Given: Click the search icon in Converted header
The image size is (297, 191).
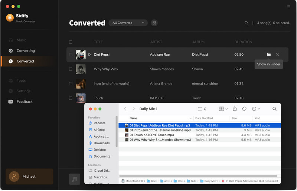Looking at the screenshot, I should 246,23.
